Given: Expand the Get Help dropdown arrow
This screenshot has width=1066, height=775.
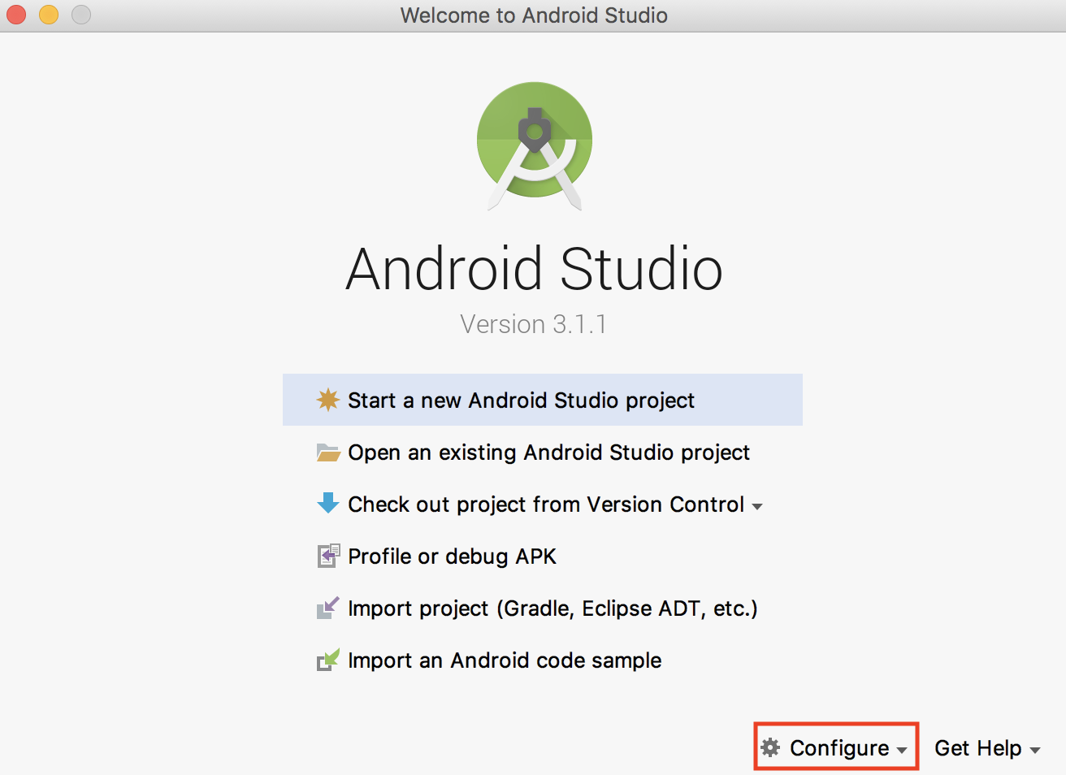Looking at the screenshot, I should (1035, 750).
